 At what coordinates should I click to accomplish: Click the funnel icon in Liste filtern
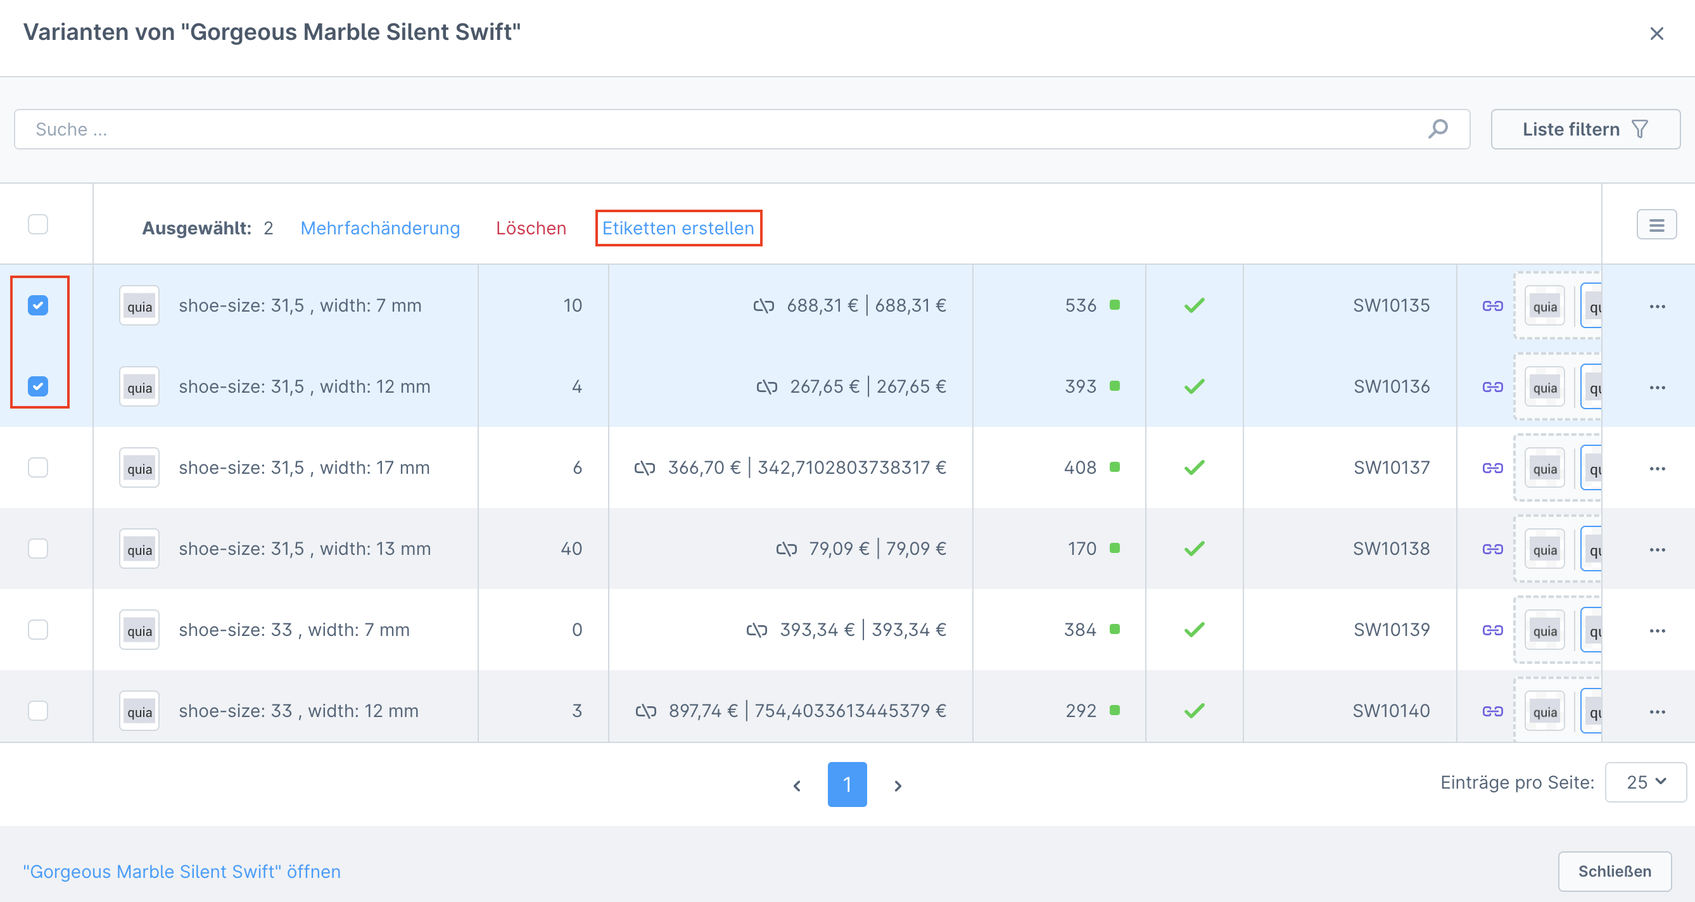[1641, 129]
